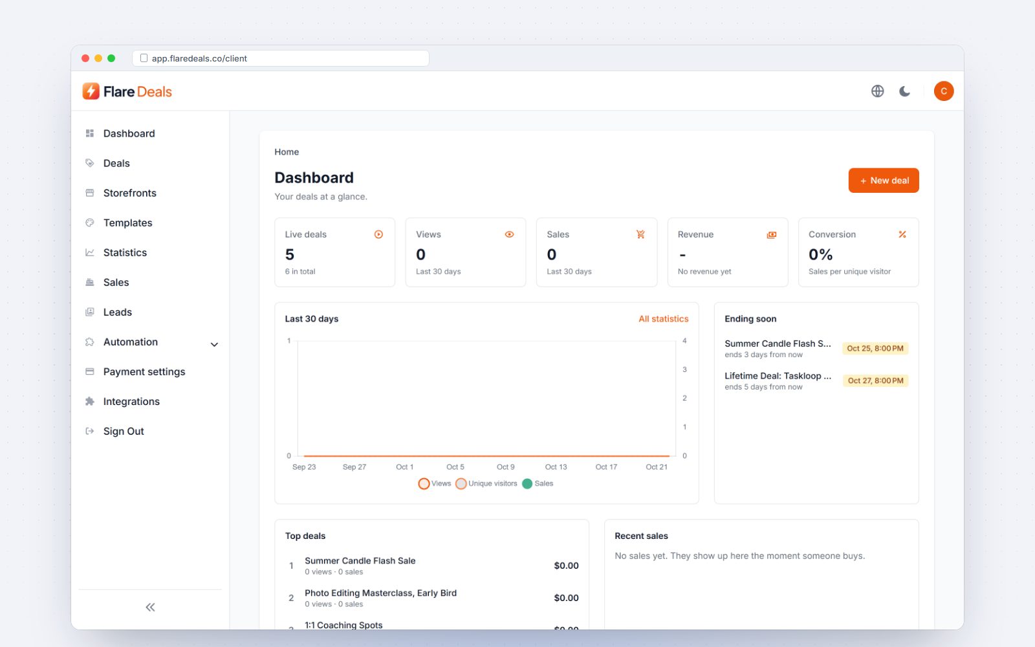Image resolution: width=1035 pixels, height=647 pixels.
Task: Open Storefronts section
Action: click(130, 193)
